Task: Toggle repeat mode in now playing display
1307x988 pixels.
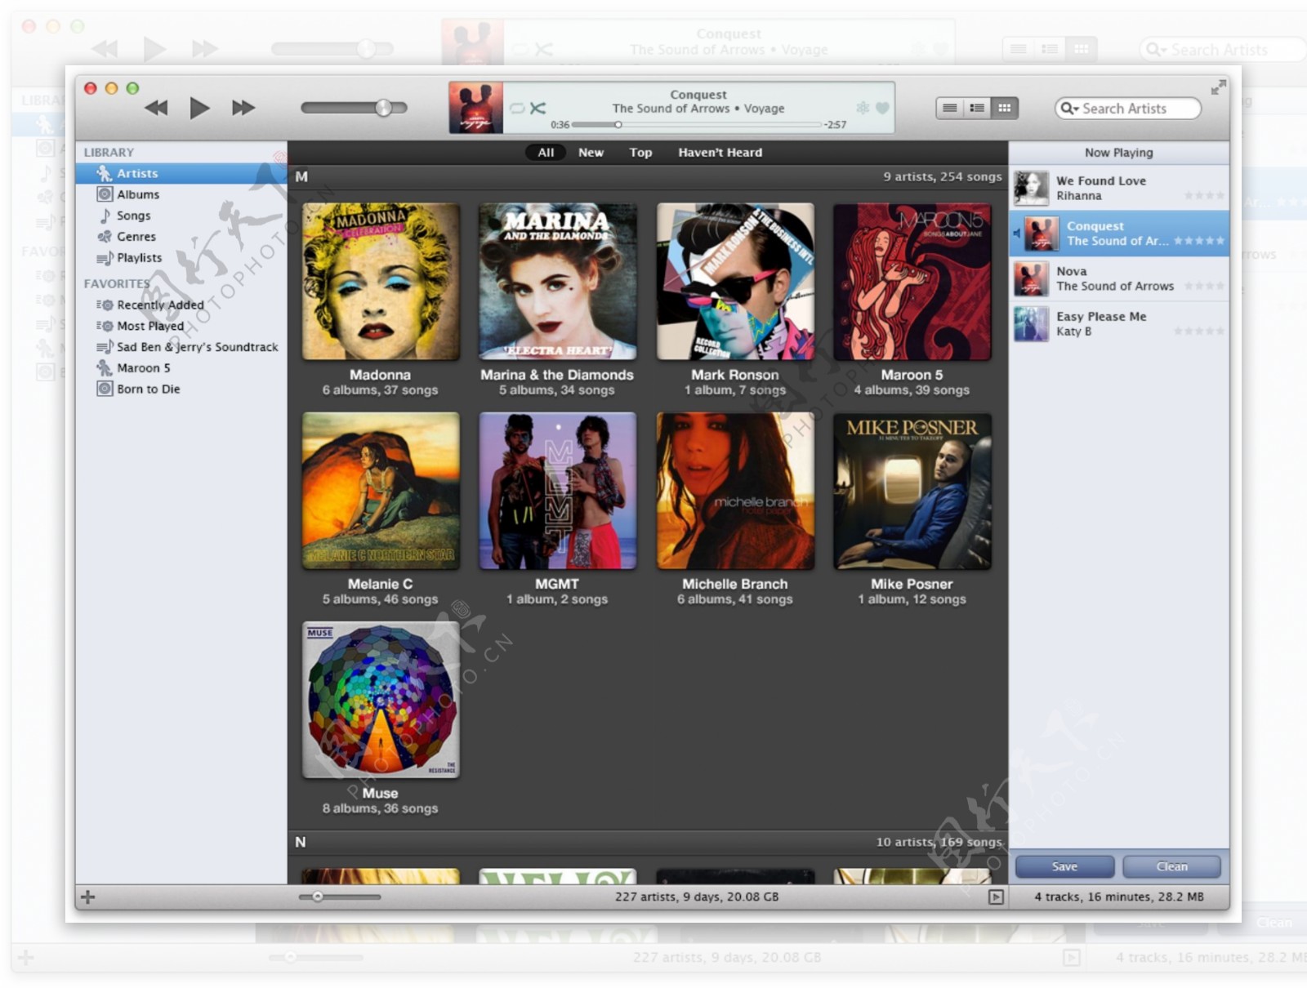Action: [517, 108]
